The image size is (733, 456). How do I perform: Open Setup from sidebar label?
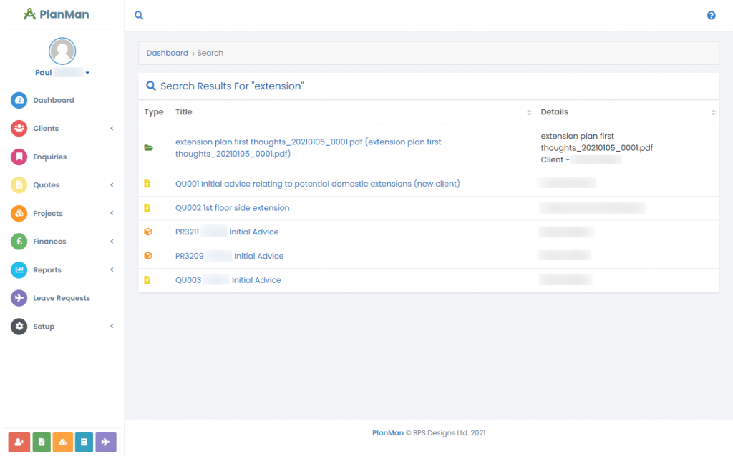(44, 327)
